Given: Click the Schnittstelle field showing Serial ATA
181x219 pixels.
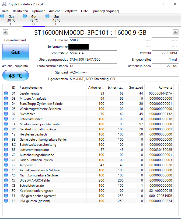Looking at the screenshot, I should click(x=93, y=53).
